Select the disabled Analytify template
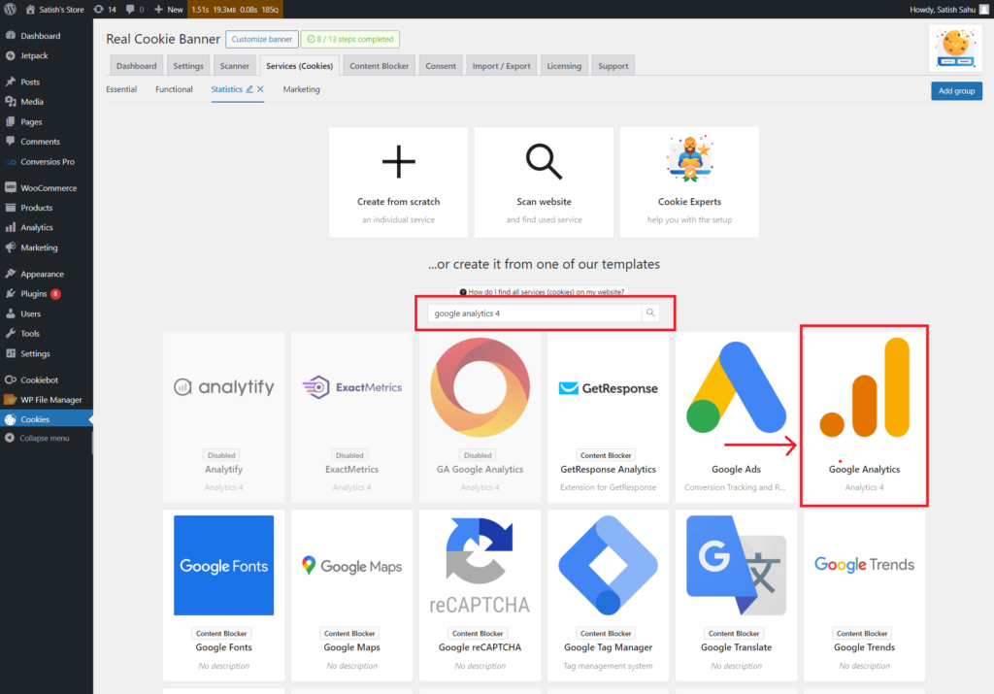 (224, 416)
